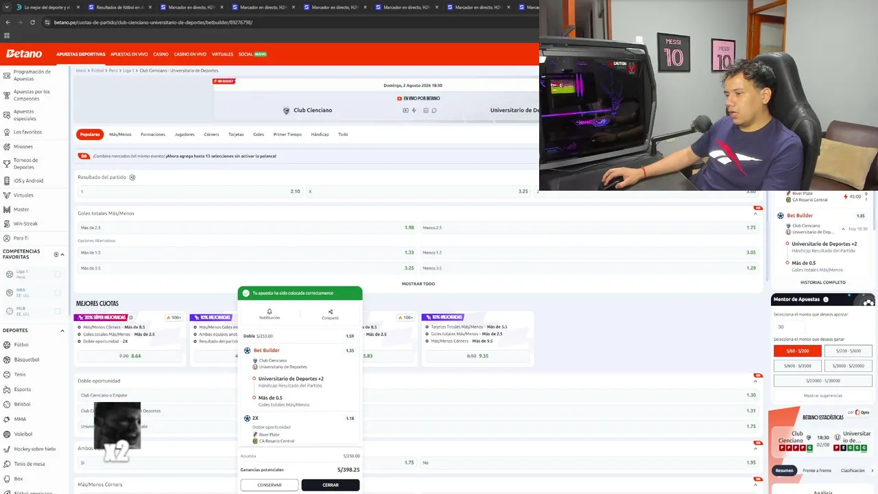878x494 pixels.
Task: Click the Cerrar button on bet confirmation
Action: point(331,485)
